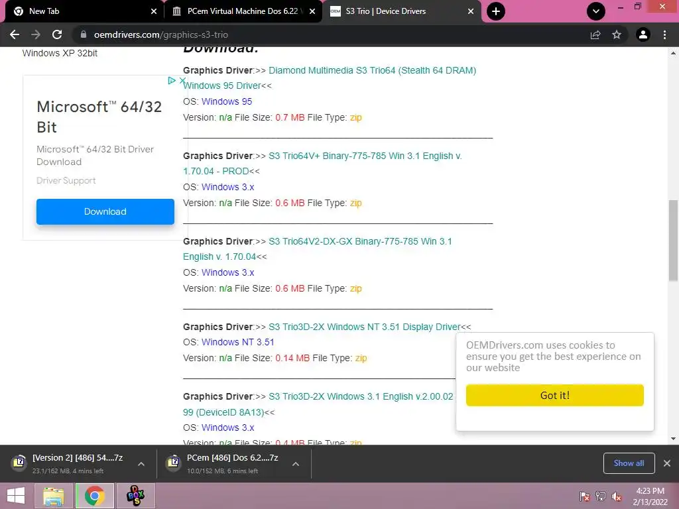Expand options for PCem [486] download
The image size is (679, 509).
[x=296, y=464]
